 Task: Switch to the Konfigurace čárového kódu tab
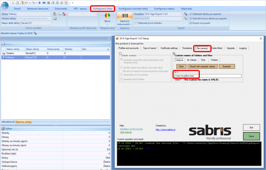(133, 9)
